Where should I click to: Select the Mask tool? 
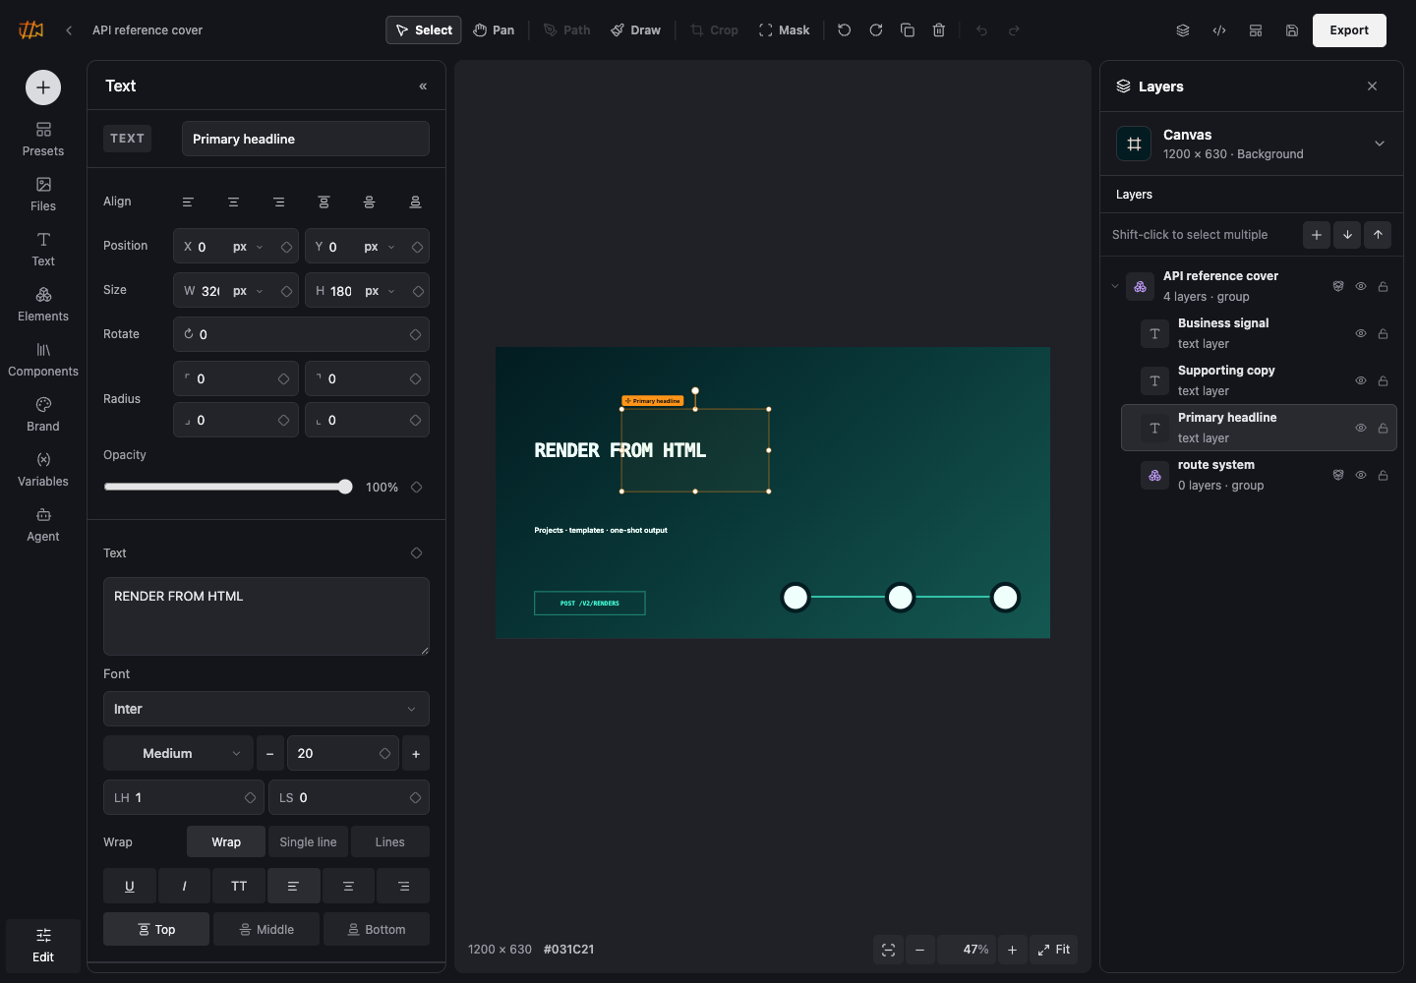tap(785, 30)
